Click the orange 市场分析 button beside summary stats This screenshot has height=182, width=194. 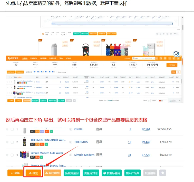click(172, 65)
